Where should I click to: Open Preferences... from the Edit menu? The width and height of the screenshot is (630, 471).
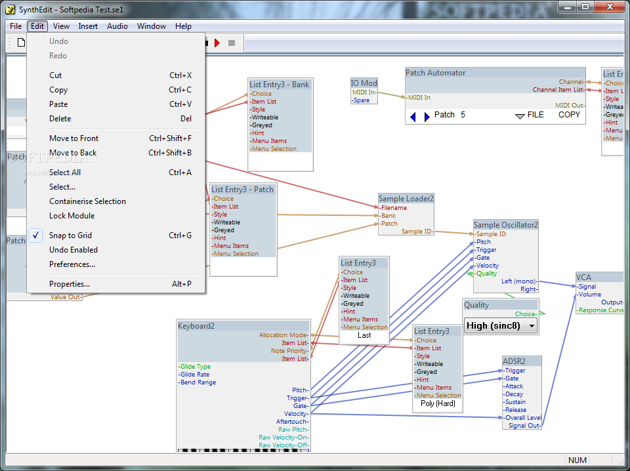[72, 264]
